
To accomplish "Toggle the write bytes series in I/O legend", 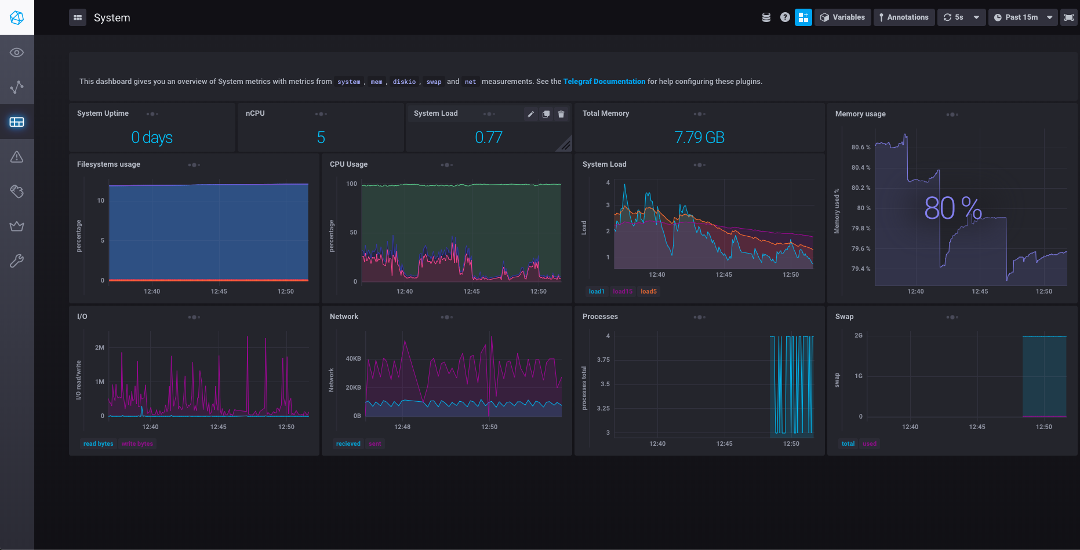I will [x=137, y=443].
